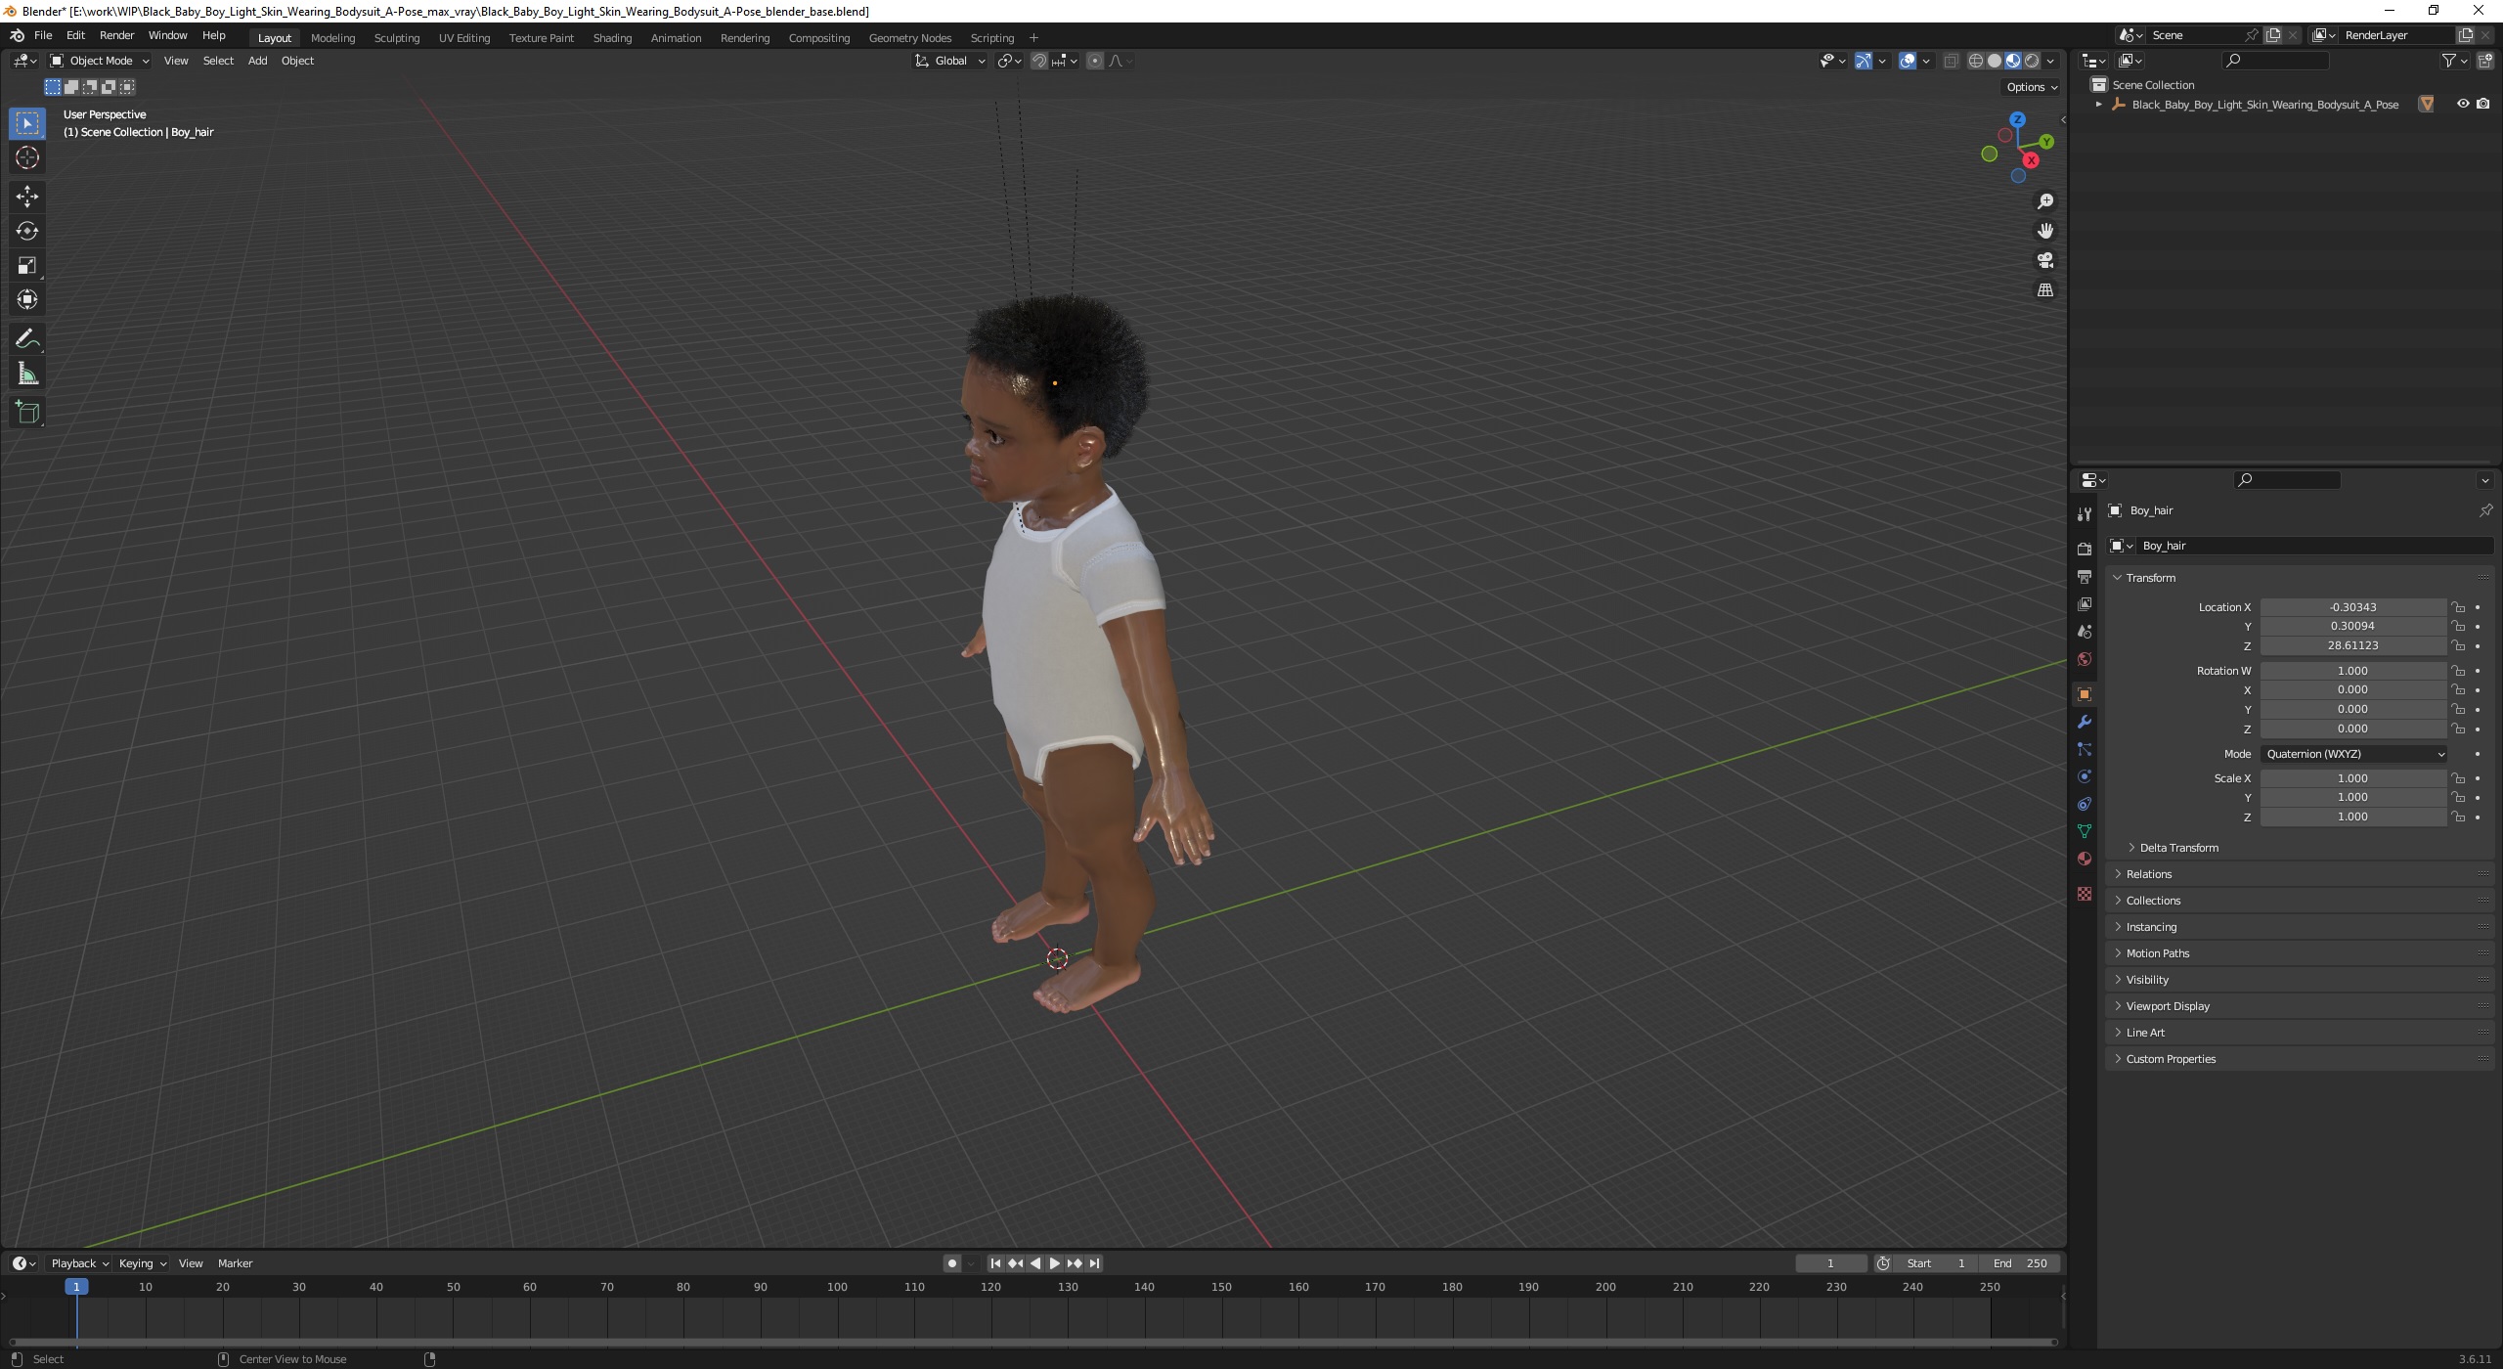Open the Render properties tab
2503x1369 pixels.
[2085, 550]
